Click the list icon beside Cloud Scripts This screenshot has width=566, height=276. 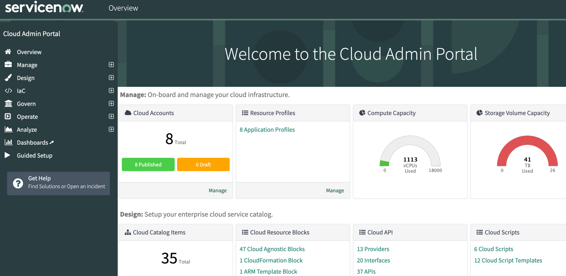click(x=480, y=232)
